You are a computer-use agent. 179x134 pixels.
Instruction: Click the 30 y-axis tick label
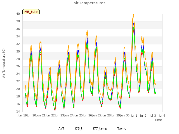click(x=18, y=51)
